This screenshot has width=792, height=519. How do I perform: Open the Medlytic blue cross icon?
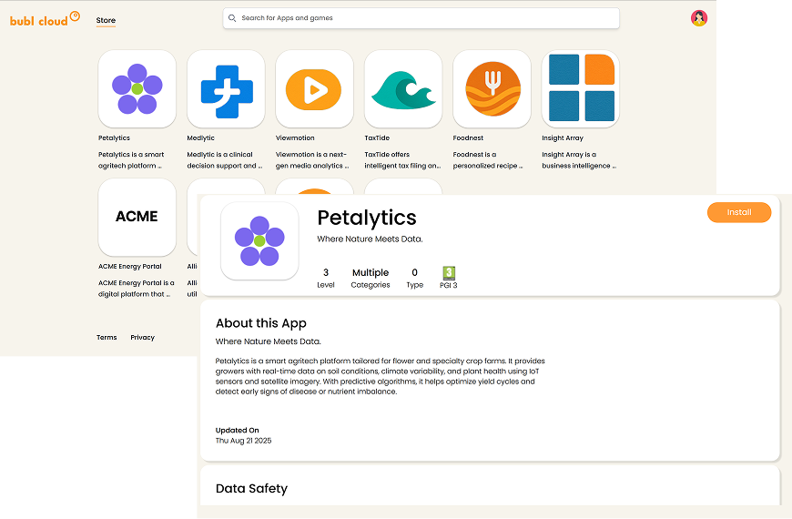coord(226,88)
